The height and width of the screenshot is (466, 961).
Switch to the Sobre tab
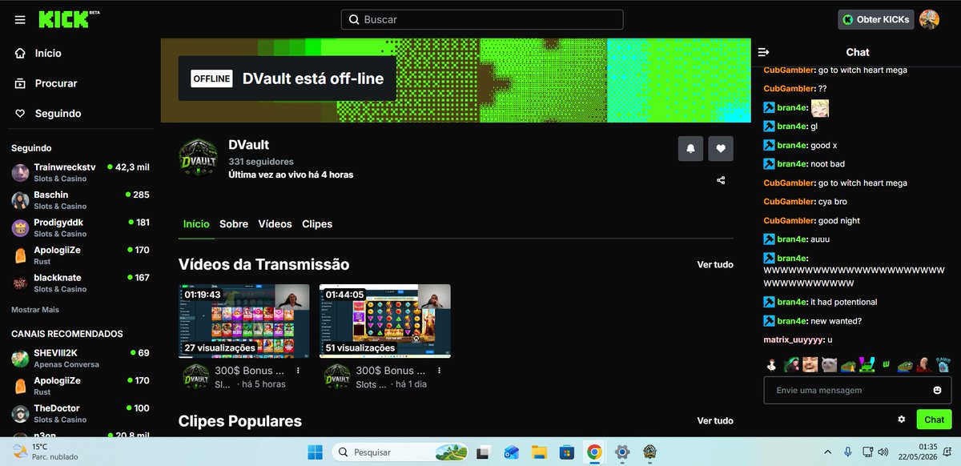234,224
